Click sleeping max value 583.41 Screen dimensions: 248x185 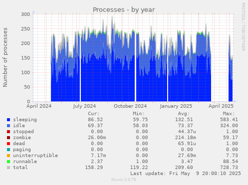(x=229, y=120)
